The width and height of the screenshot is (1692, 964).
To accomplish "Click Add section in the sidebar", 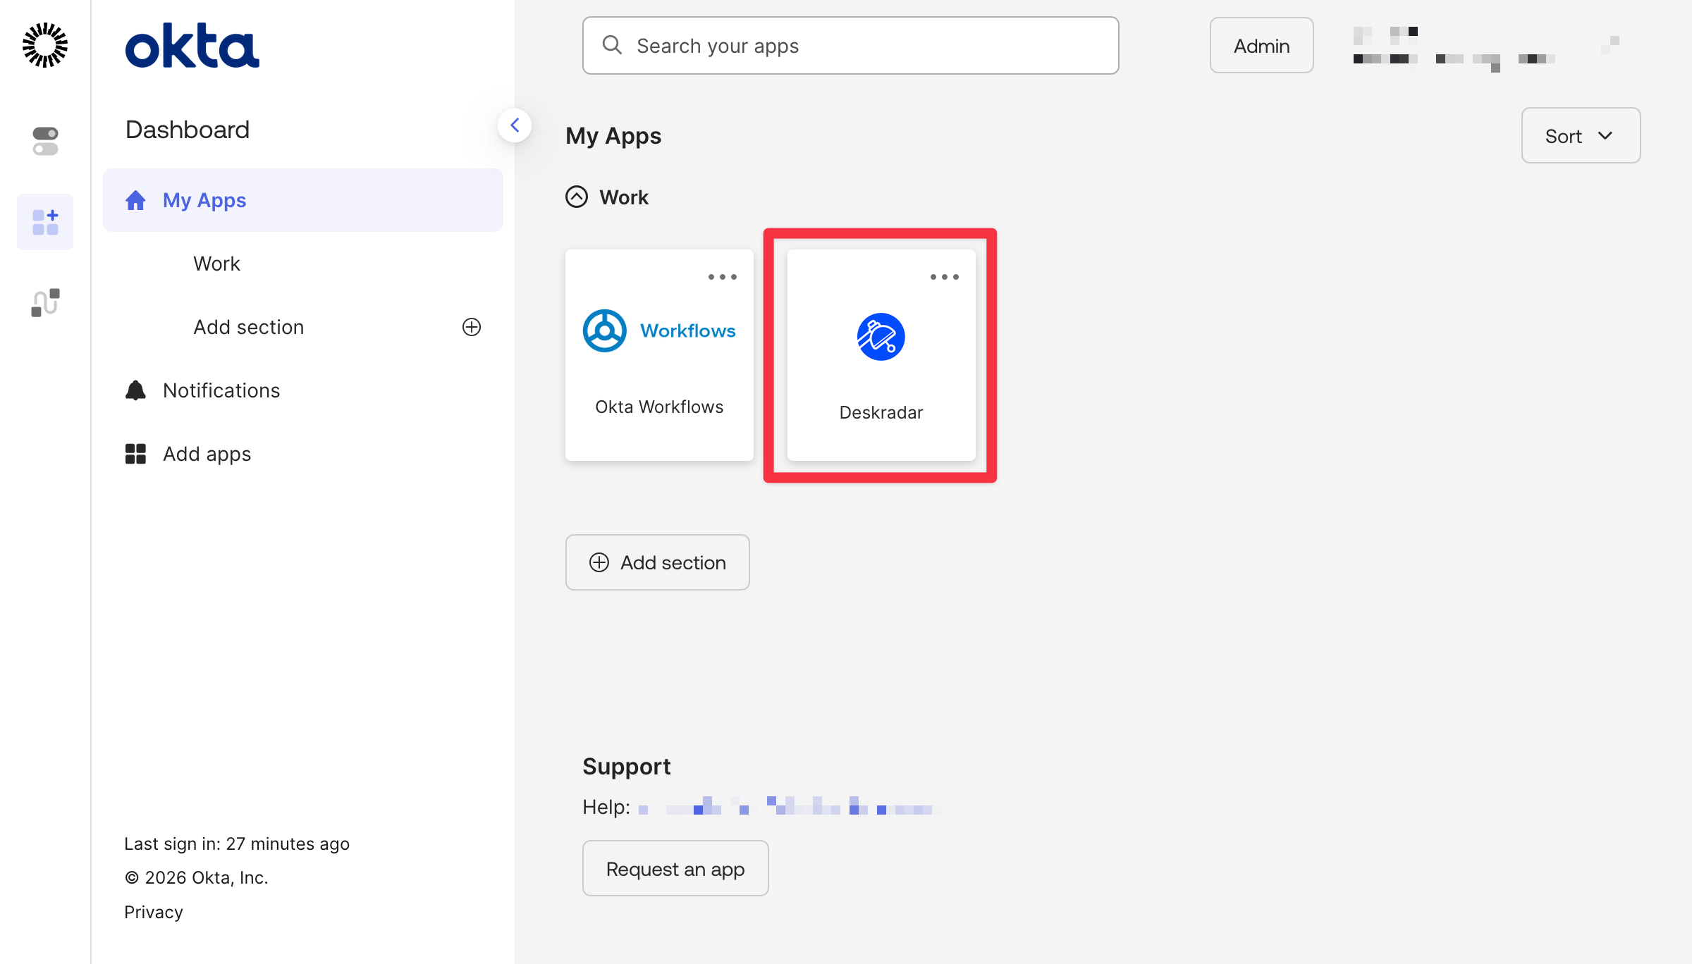I will pos(249,327).
